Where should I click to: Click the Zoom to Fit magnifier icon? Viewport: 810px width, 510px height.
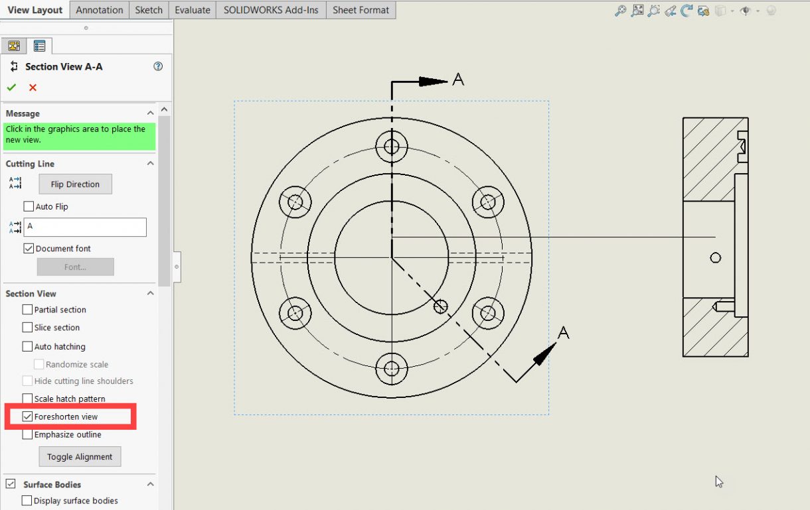pos(620,11)
